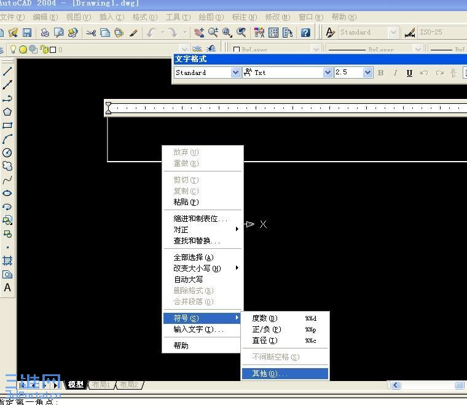
Task: Open the 2.5 text height dropdown
Action: click(368, 73)
